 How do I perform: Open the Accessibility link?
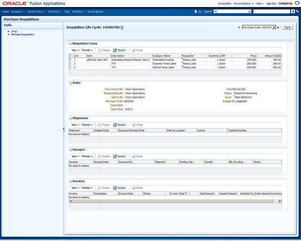click(224, 4)
